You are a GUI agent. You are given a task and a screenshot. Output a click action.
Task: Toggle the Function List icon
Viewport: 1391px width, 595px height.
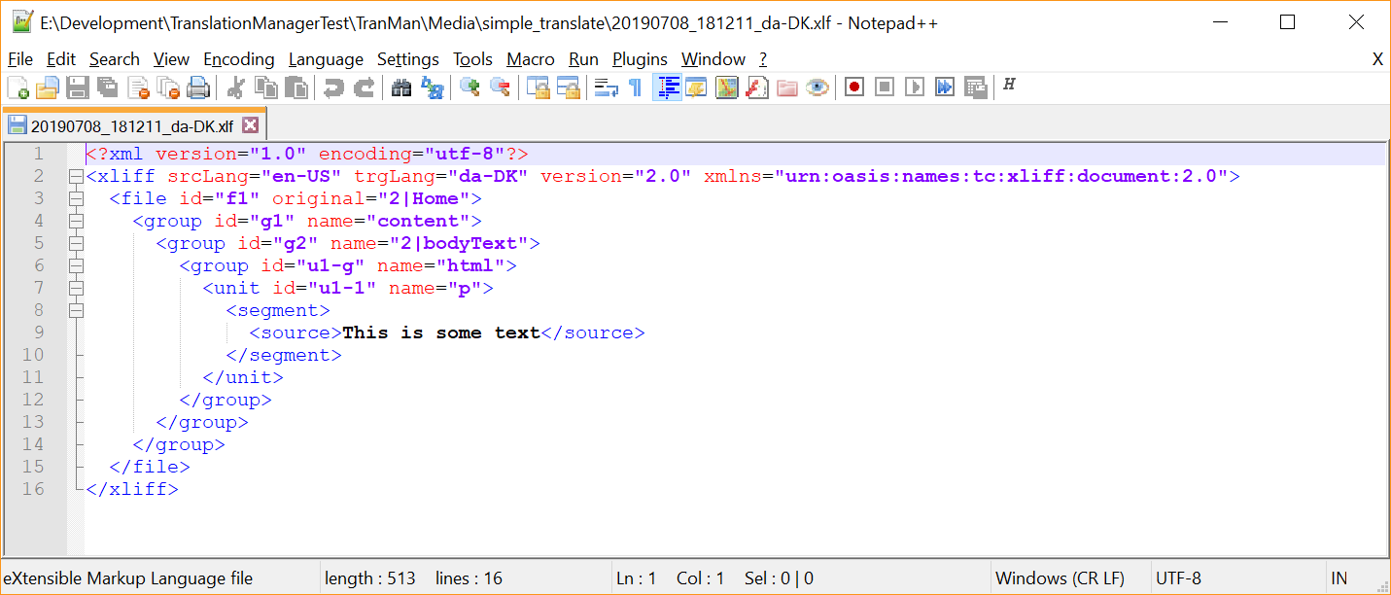click(757, 87)
